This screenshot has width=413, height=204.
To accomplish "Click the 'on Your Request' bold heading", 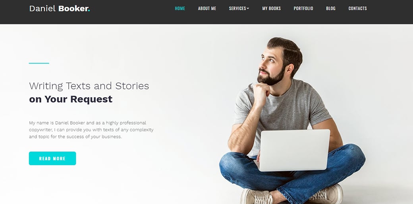I will tap(71, 99).
